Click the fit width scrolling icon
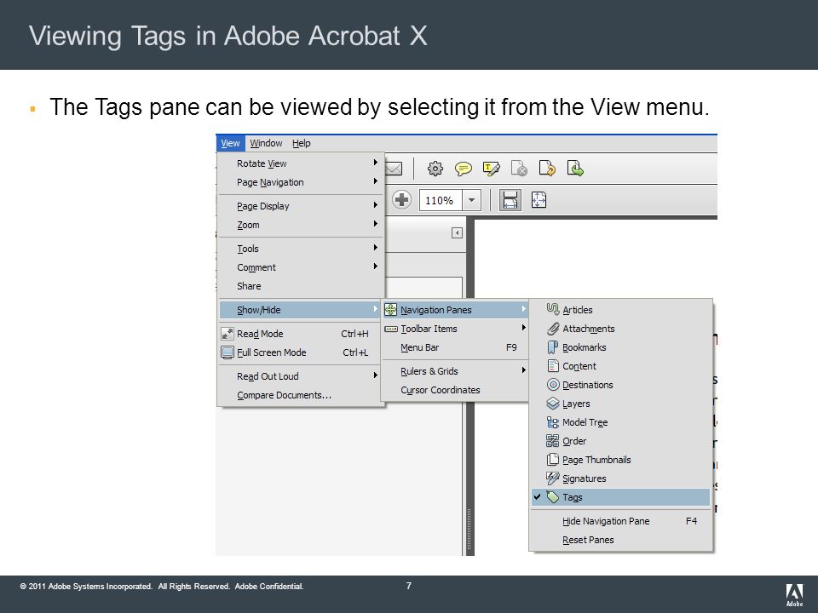 [510, 200]
